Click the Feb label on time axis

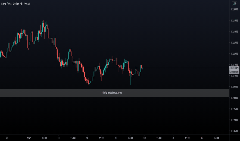click(x=144, y=138)
